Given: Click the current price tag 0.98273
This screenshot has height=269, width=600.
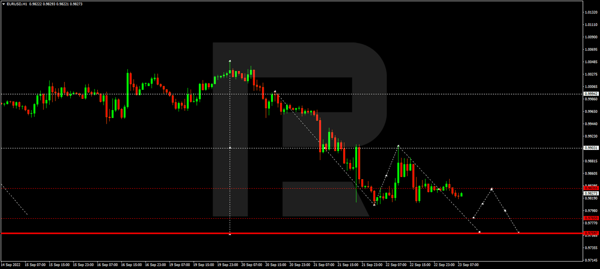Looking at the screenshot, I should click(x=591, y=193).
